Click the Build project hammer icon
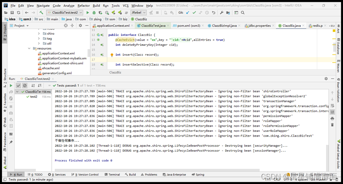 pyautogui.click(x=41, y=13)
